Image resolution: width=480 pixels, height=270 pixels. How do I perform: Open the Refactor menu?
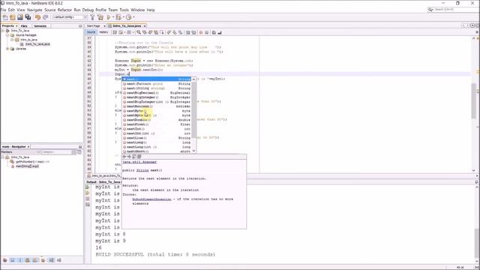pos(64,10)
